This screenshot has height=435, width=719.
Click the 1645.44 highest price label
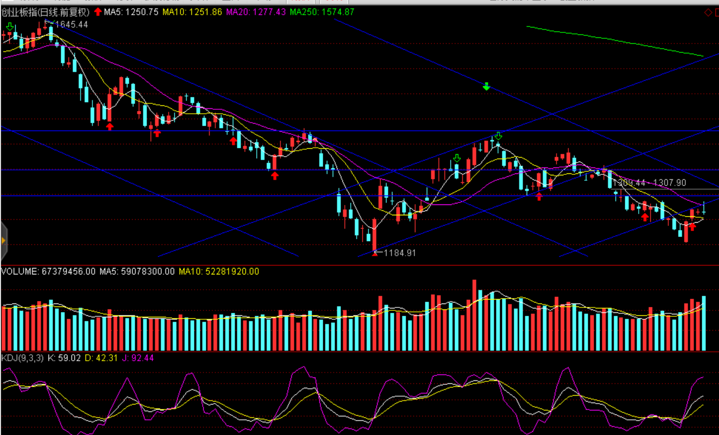(x=72, y=25)
